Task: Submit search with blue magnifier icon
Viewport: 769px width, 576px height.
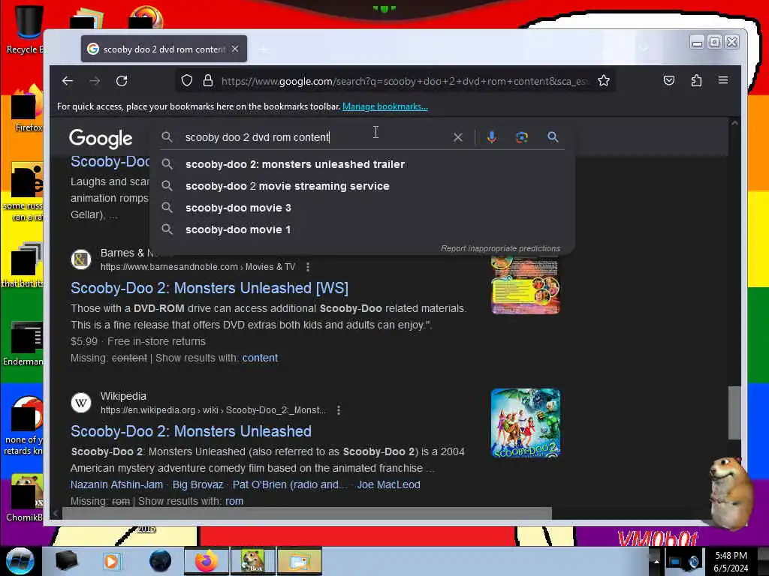Action: [553, 137]
